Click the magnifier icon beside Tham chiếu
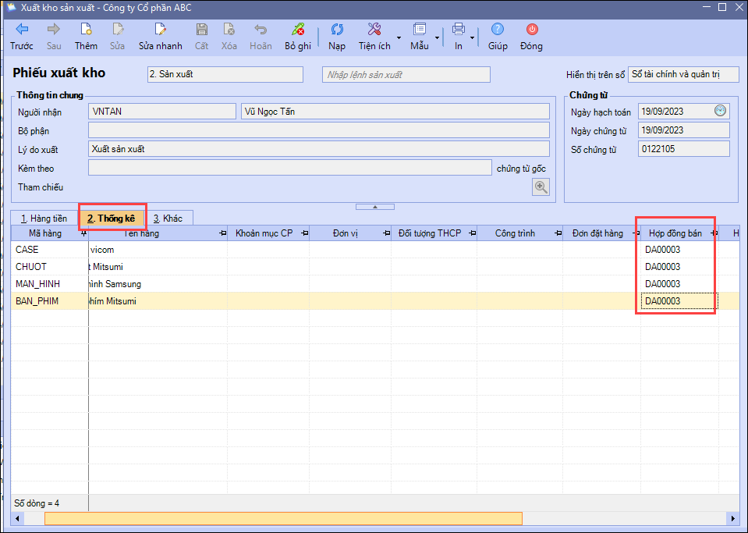Viewport: 748px width, 533px height. point(541,187)
